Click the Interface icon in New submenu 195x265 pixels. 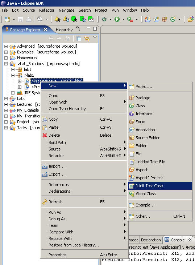coord(132,114)
